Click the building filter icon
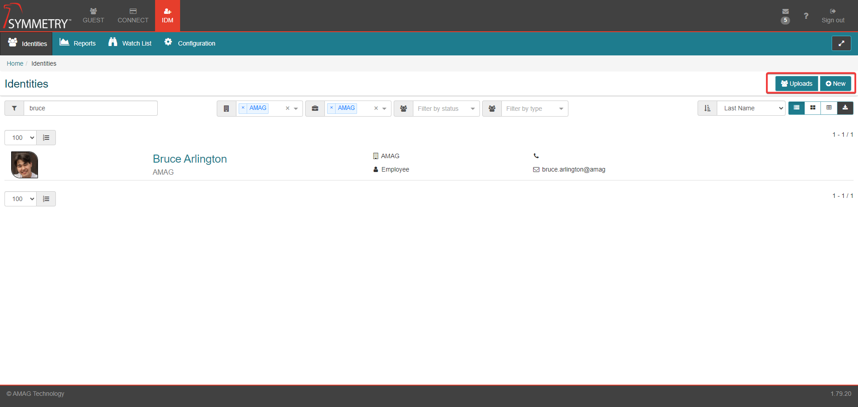The width and height of the screenshot is (858, 407). (x=227, y=109)
